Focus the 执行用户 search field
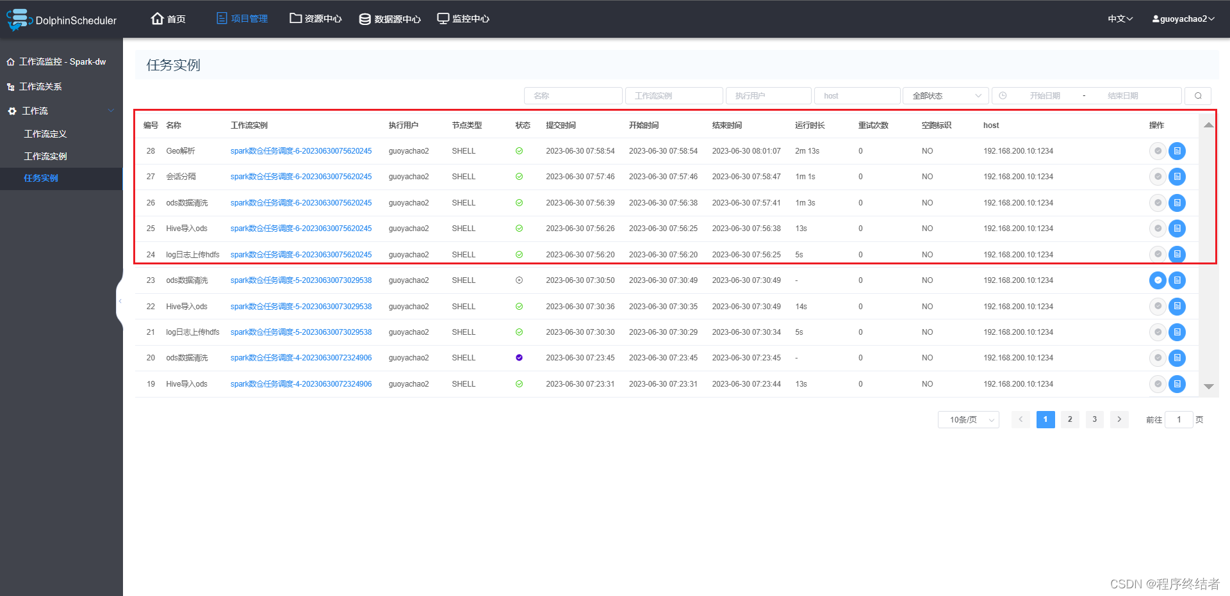Viewport: 1230px width, 596px height. (769, 95)
